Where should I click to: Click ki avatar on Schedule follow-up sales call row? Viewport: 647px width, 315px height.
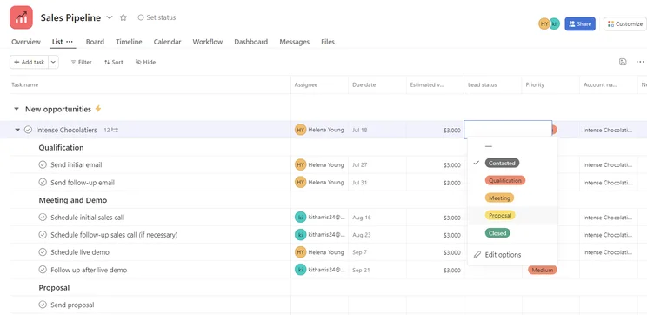click(300, 234)
